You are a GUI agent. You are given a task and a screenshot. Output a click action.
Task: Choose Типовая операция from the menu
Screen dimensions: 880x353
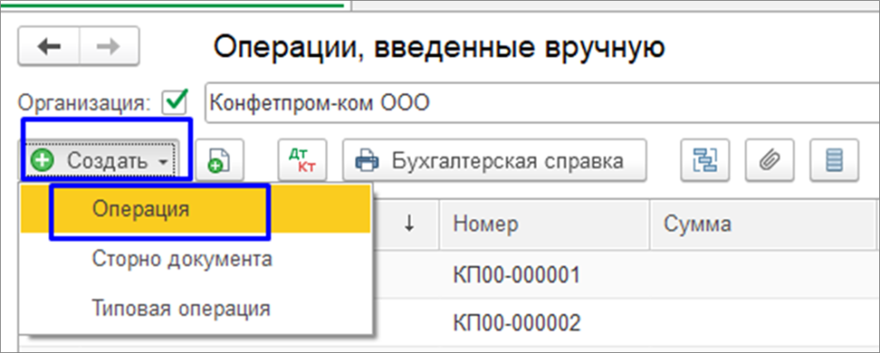click(195, 308)
